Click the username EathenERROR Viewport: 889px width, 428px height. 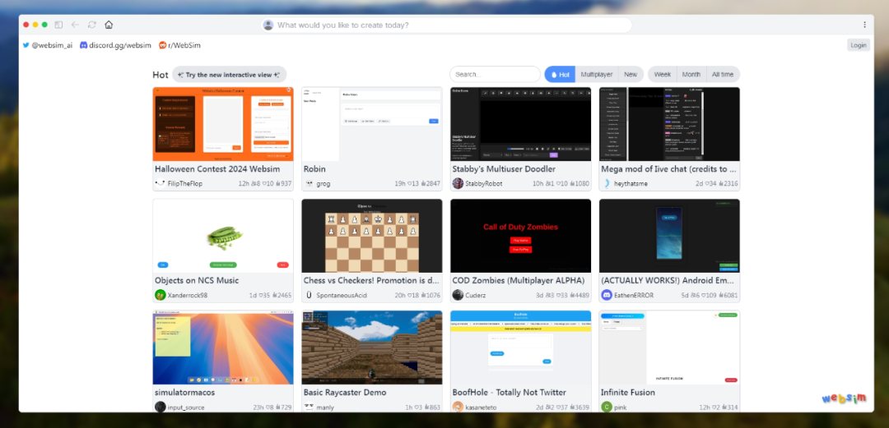click(635, 295)
